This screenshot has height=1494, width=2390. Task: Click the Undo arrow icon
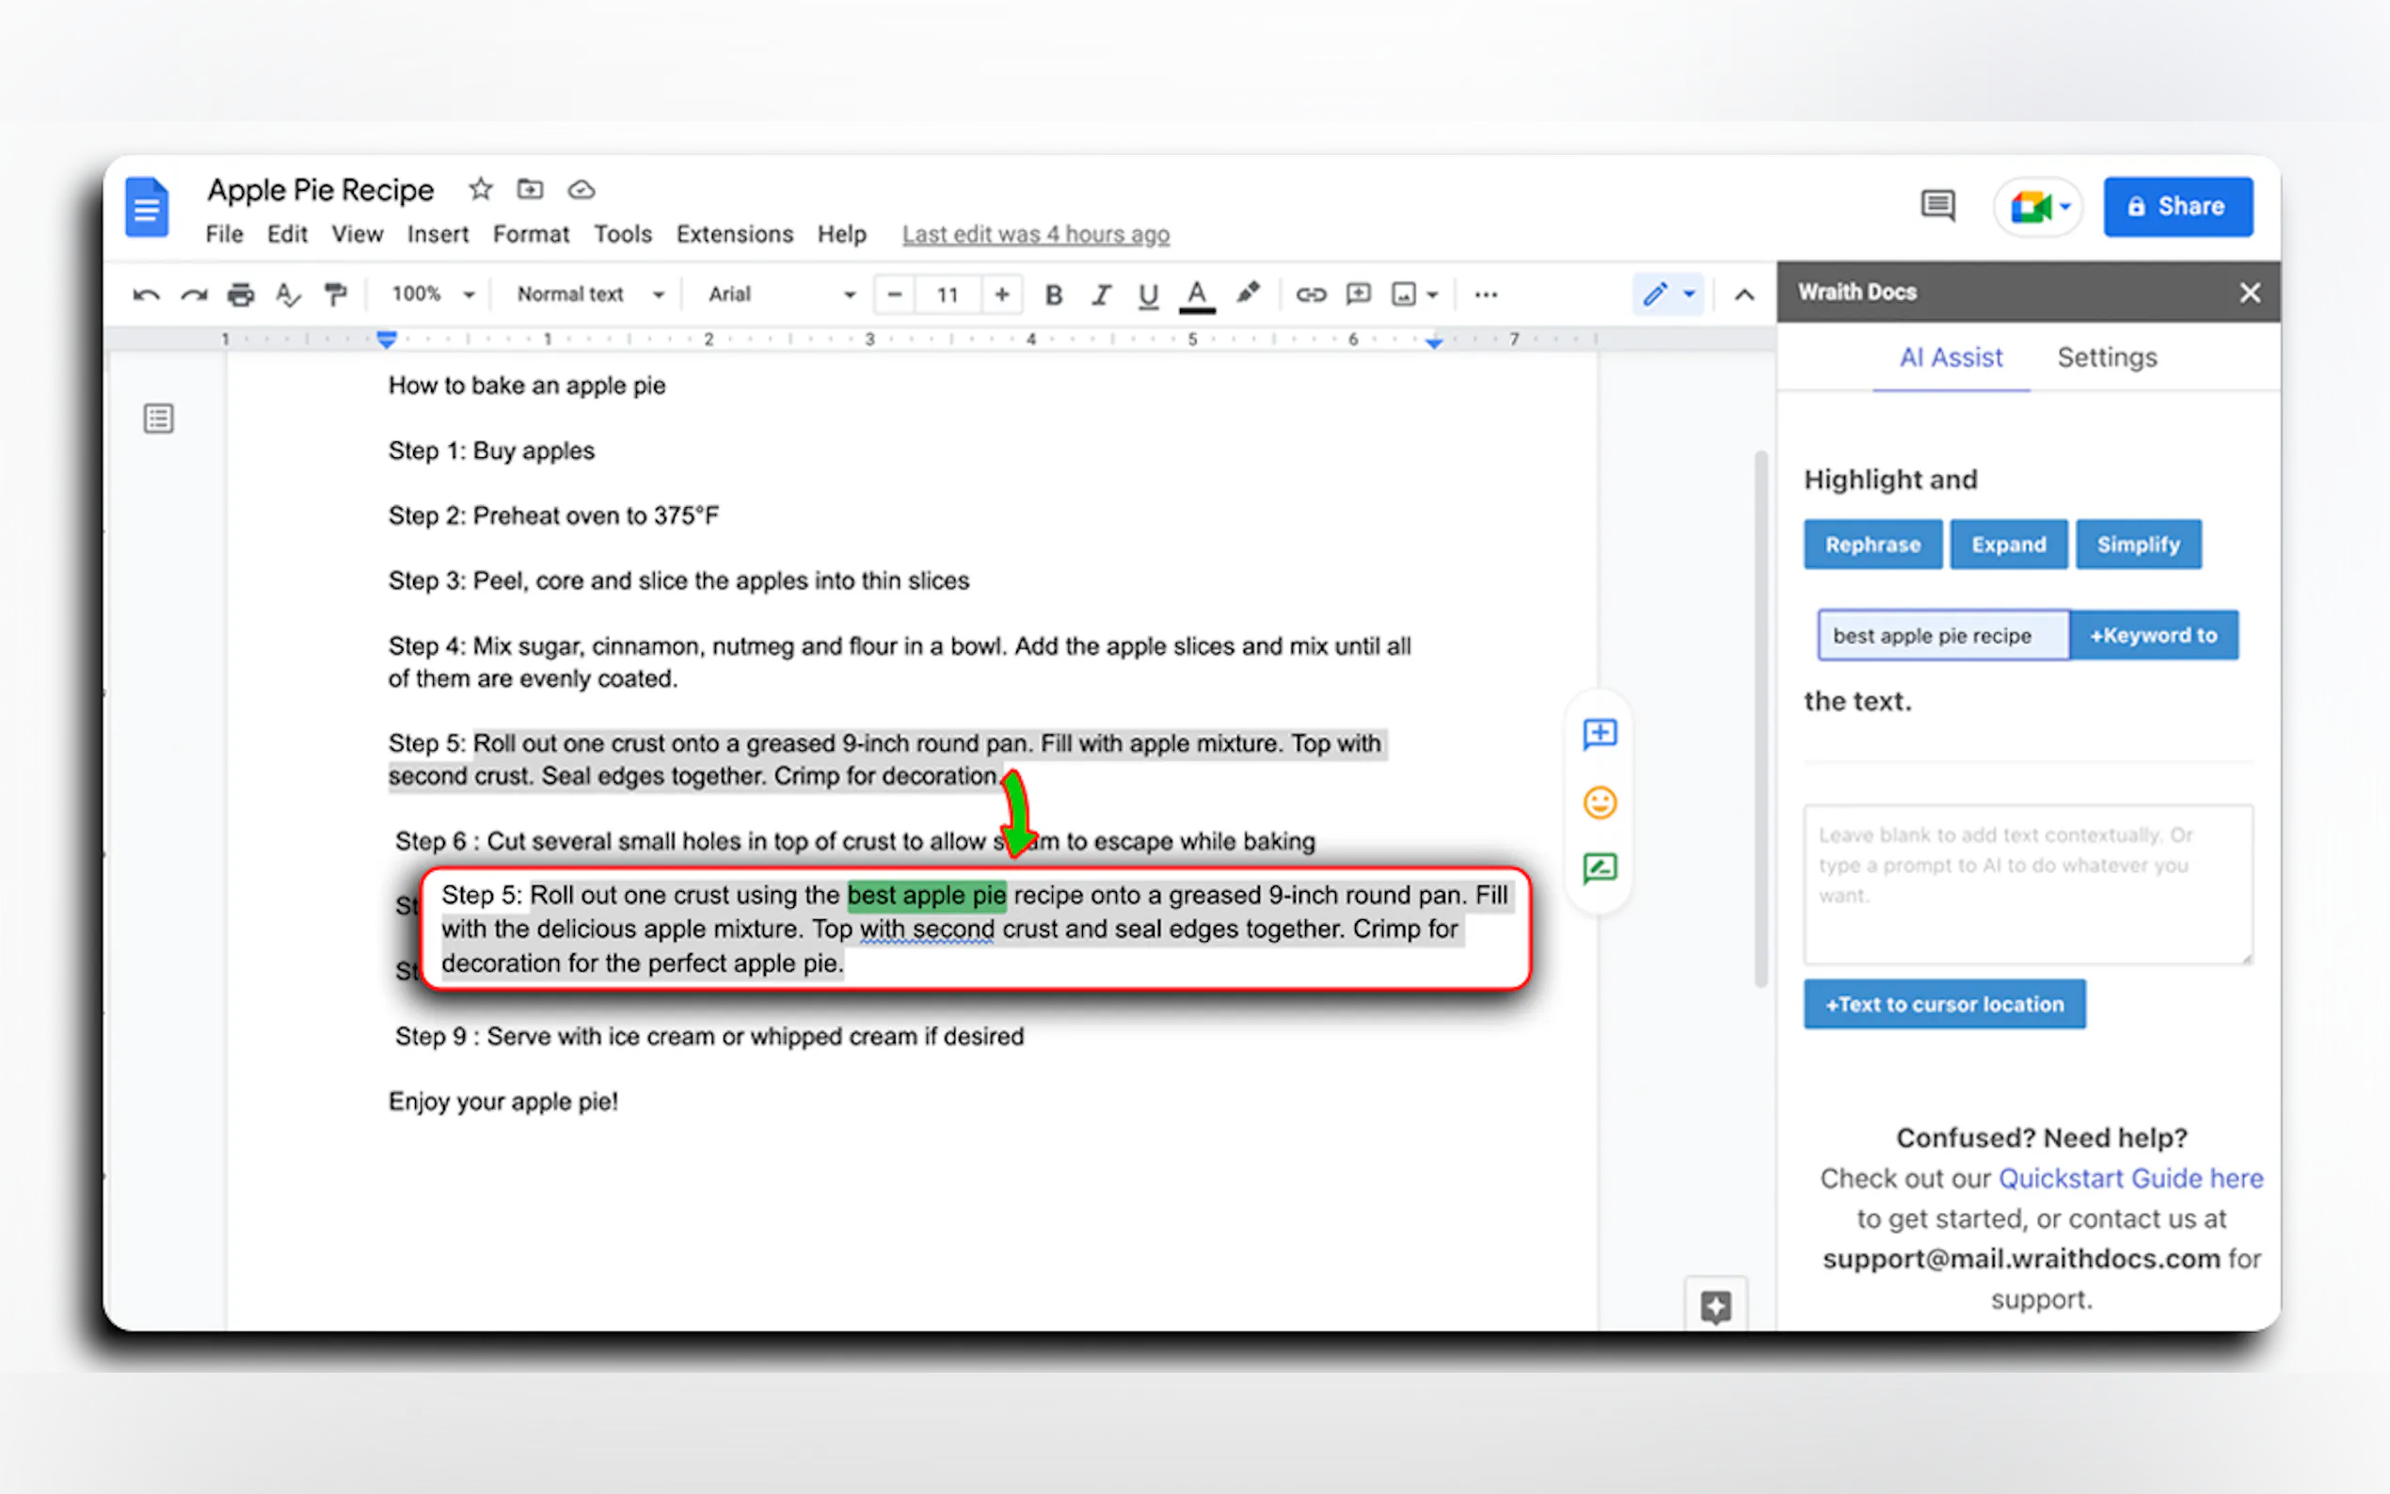[x=146, y=294]
